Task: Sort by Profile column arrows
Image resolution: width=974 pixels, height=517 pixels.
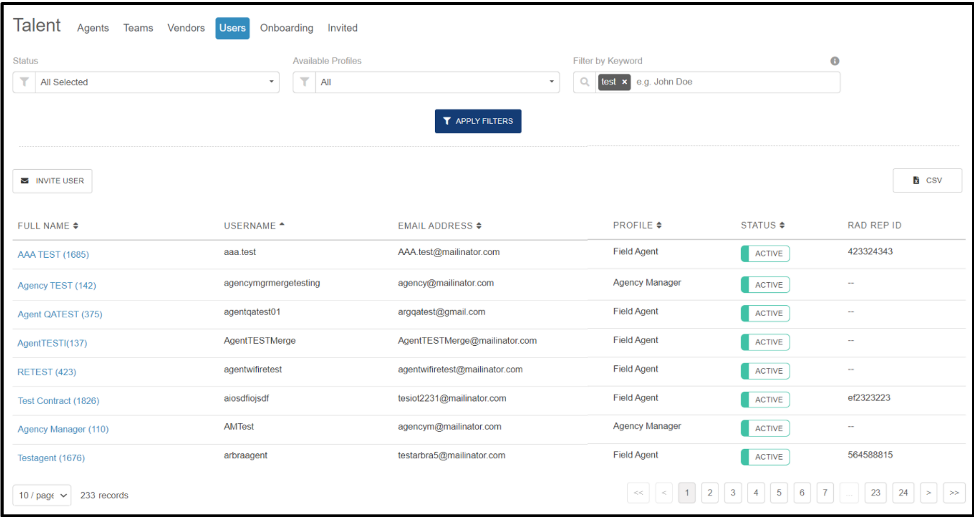Action: coord(659,225)
